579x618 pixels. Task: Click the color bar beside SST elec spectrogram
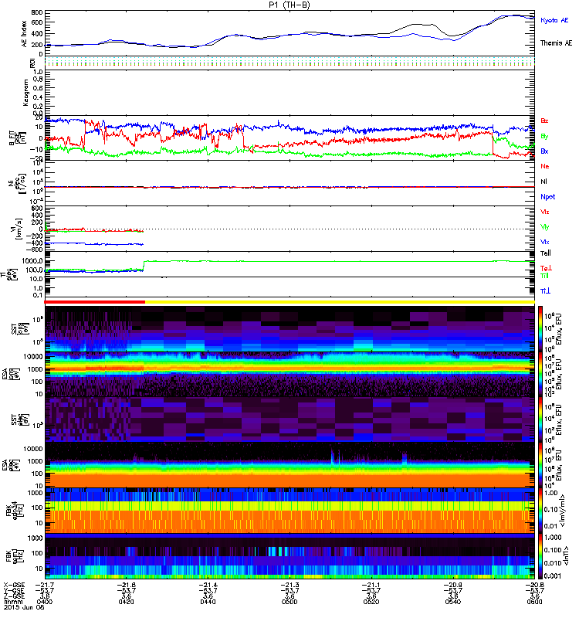point(540,419)
